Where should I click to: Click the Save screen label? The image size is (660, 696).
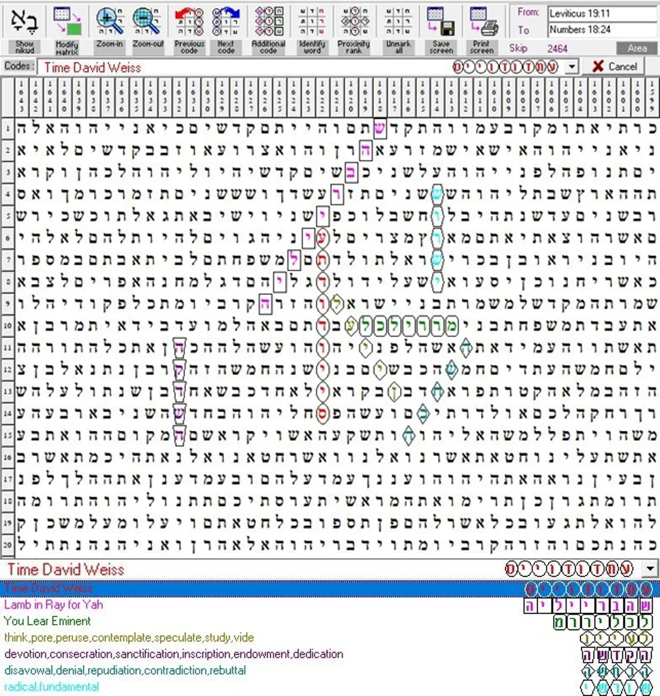[441, 47]
